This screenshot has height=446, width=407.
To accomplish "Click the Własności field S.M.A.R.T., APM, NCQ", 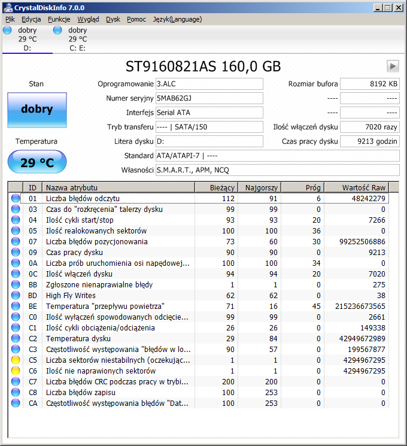I will pos(277,170).
